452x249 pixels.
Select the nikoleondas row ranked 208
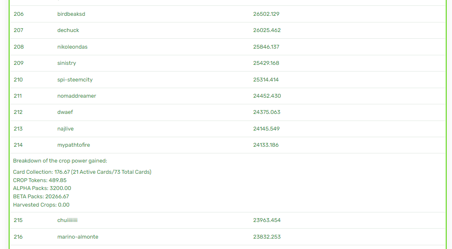coord(228,47)
